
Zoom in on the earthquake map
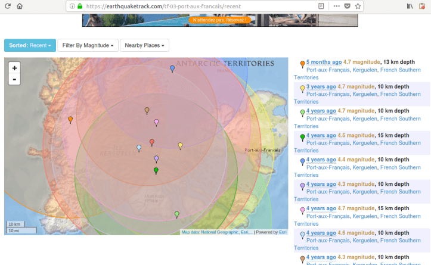coord(14,68)
